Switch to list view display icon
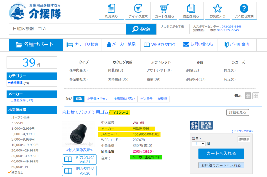Viewport: 267px width, 177px height. coord(248,96)
